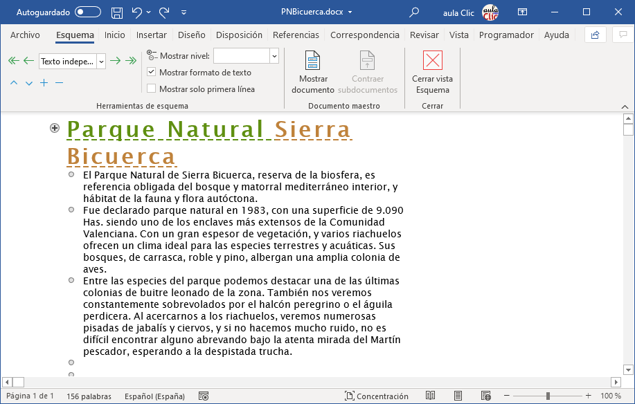635x404 pixels.
Task: Open the Mostrar nivel dropdown
Action: tap(274, 55)
